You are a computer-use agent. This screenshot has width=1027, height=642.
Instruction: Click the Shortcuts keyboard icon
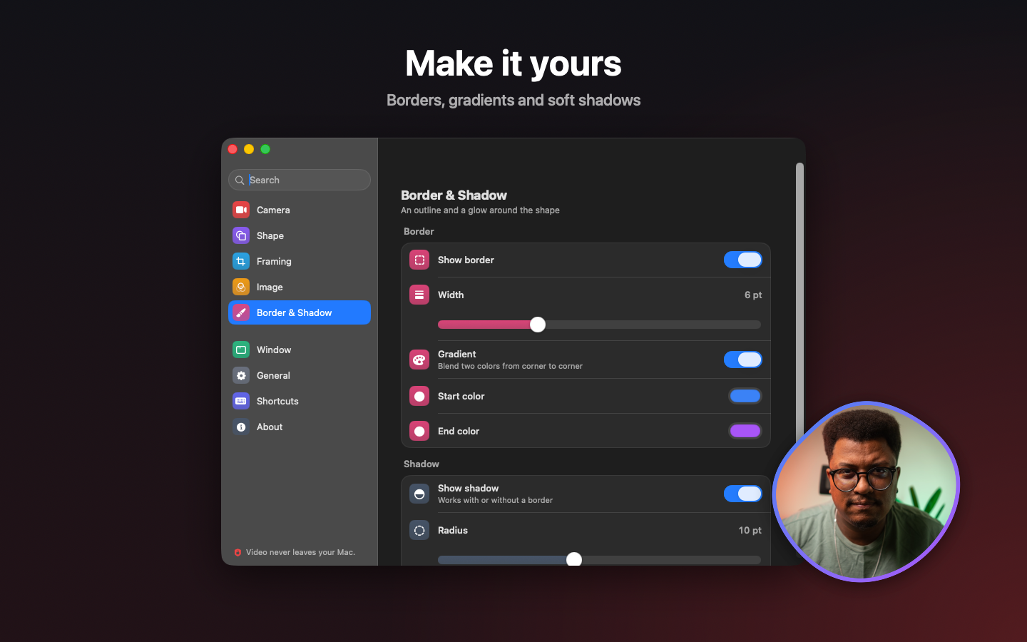tap(241, 401)
